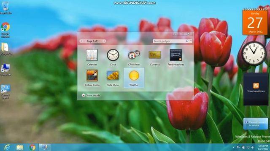The height and width of the screenshot is (151, 270).
Task: Select the Calendar gadget in the gallery
Action: [92, 57]
